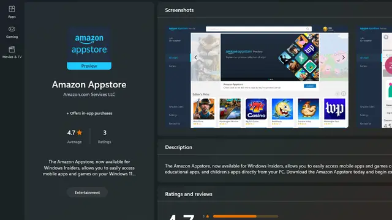Open the first Amazon Appstore screenshot thumbnail
This screenshot has width=392, height=220.
tap(257, 76)
